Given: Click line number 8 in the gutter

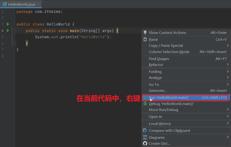Looking at the screenshot, I should 2,56.
